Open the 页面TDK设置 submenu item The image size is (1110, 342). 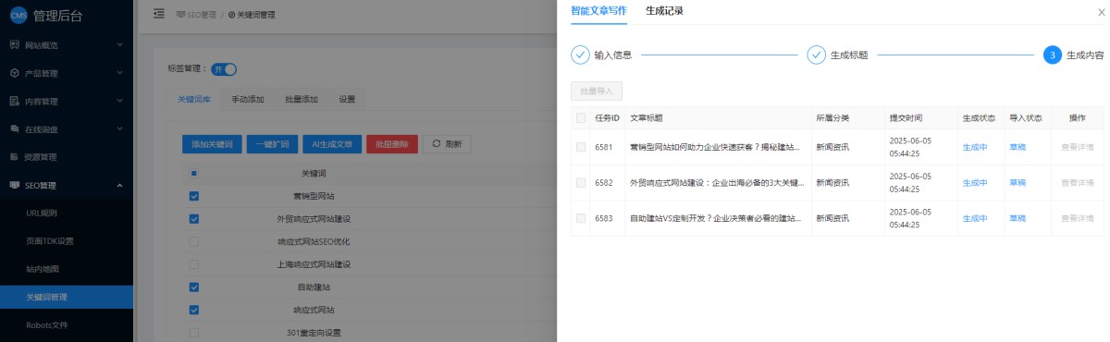pos(67,241)
